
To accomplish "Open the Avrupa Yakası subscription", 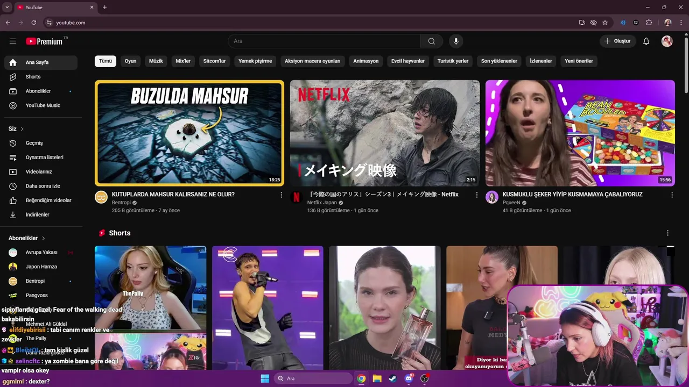I will tap(41, 252).
